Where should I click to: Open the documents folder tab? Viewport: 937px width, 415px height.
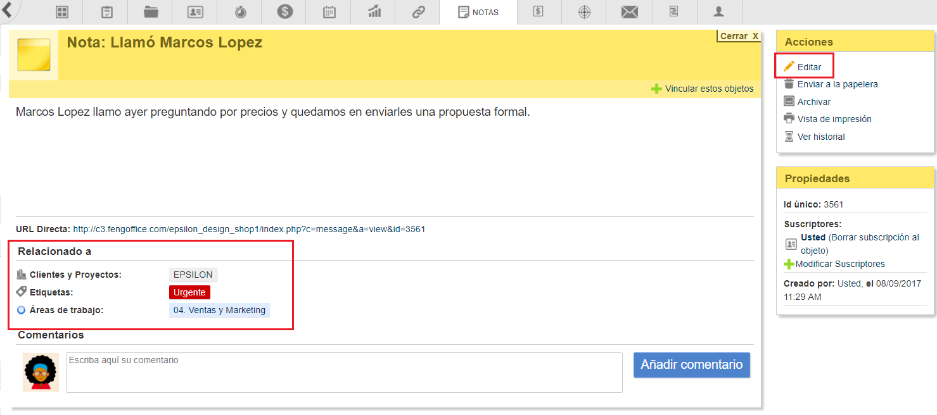(151, 12)
